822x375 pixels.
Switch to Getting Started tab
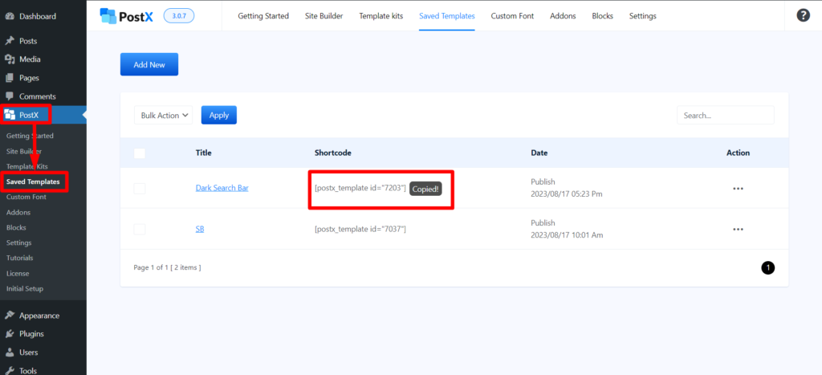(x=263, y=16)
